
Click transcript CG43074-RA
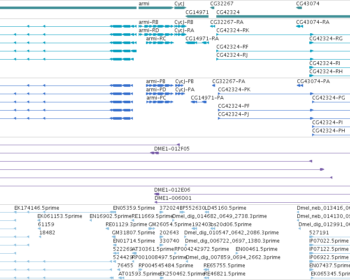[x=313, y=22]
